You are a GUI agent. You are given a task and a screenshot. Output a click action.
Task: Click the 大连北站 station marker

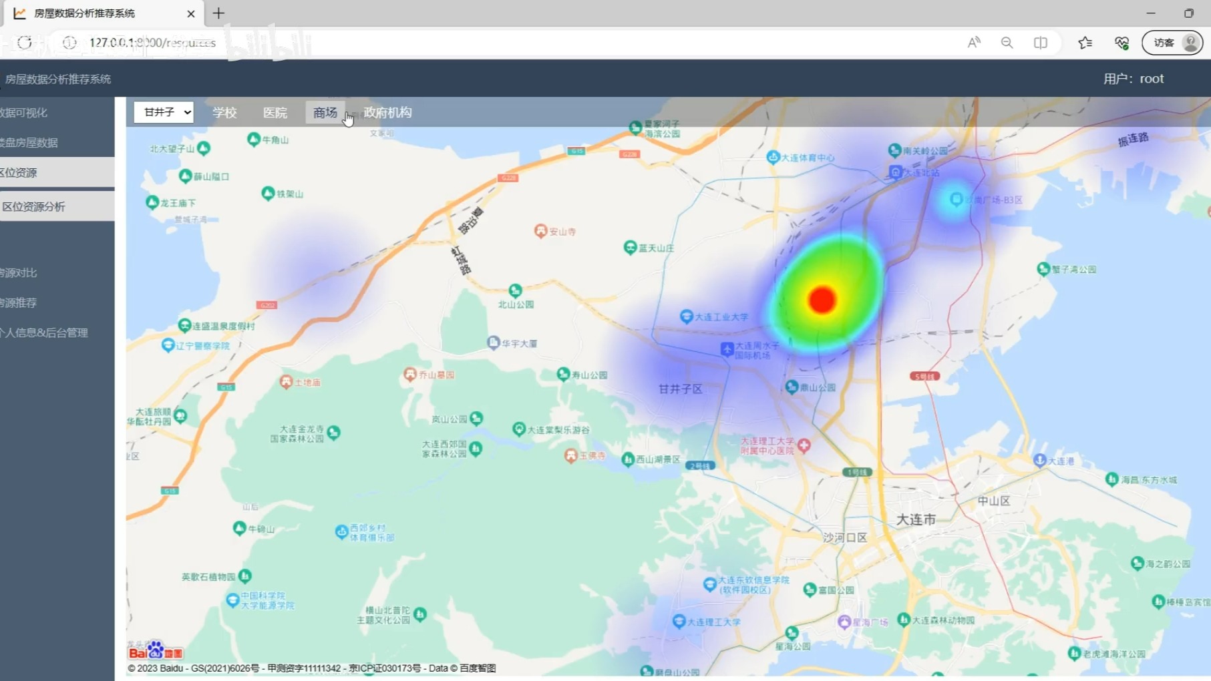896,172
